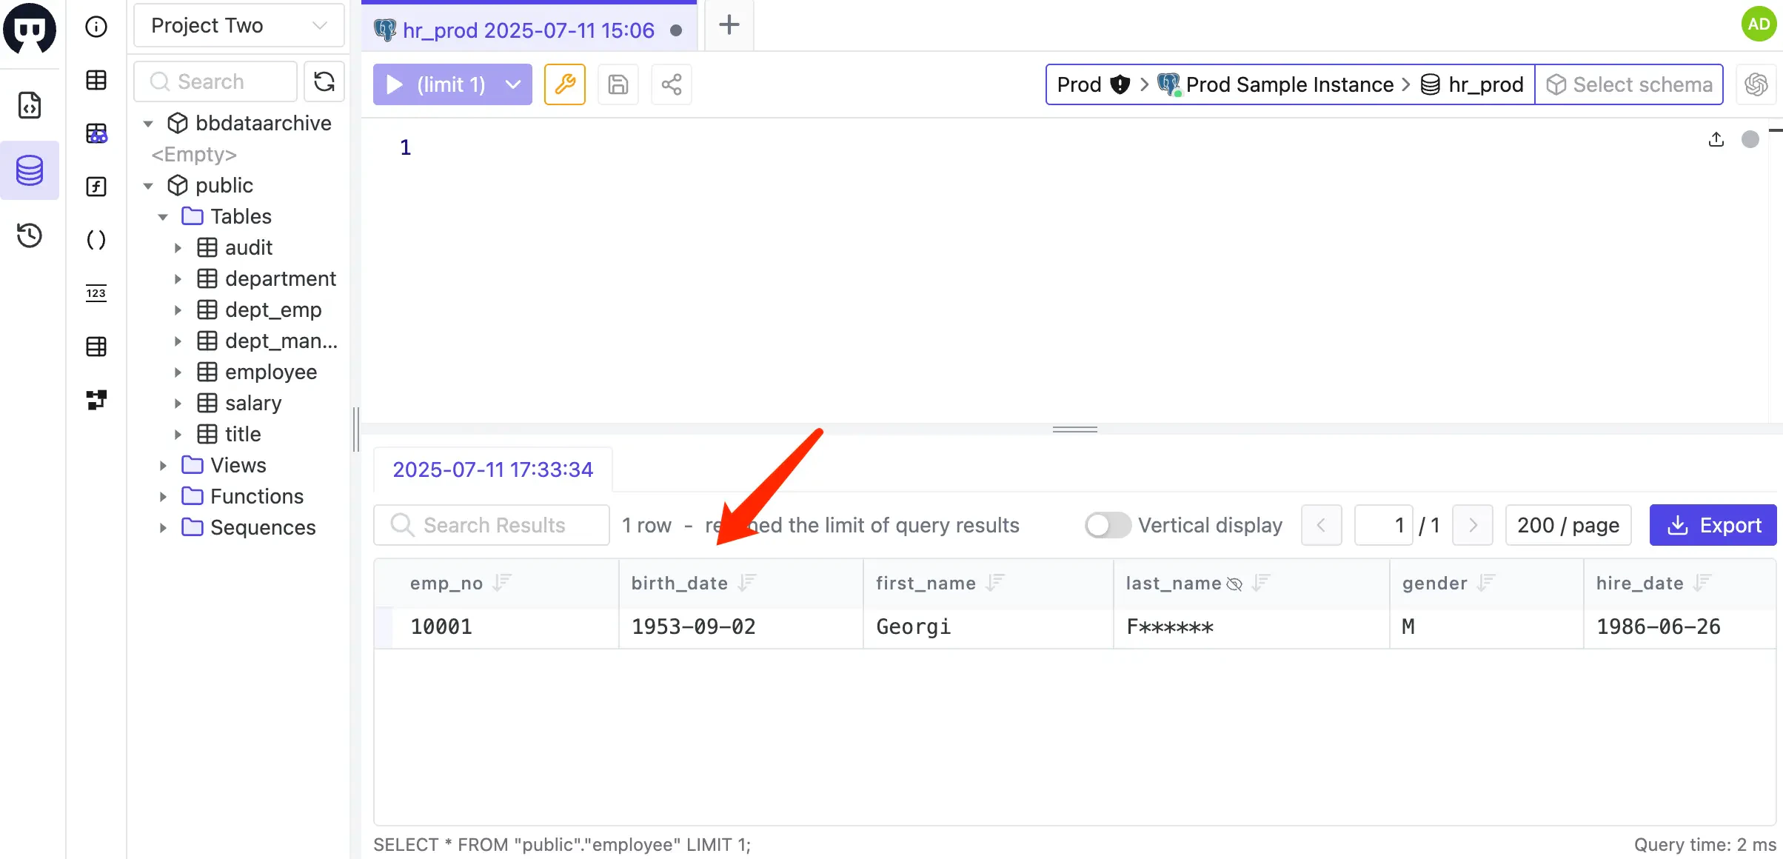The width and height of the screenshot is (1783, 859).
Task: Select the 2025-07-11 17:33:34 result tab
Action: point(492,469)
